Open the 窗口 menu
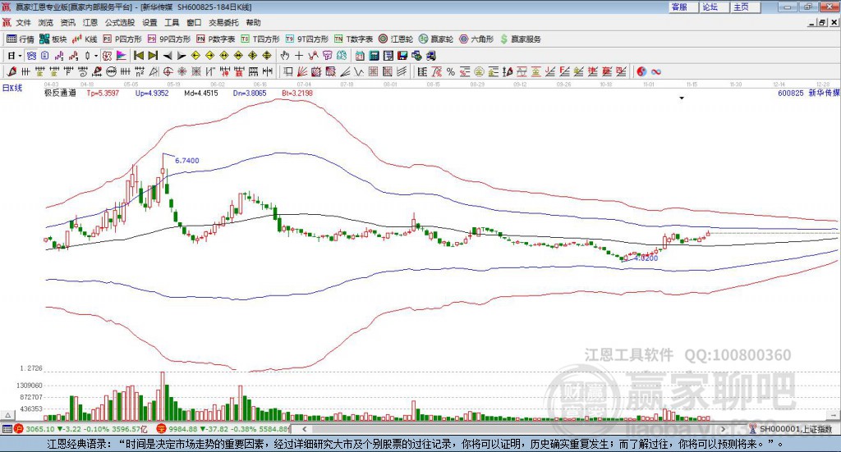 tap(194, 22)
